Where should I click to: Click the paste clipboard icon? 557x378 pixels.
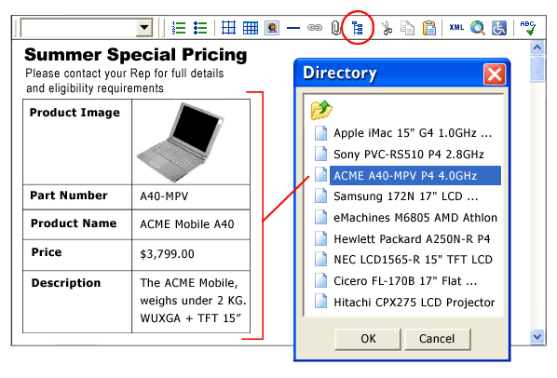pos(429,28)
